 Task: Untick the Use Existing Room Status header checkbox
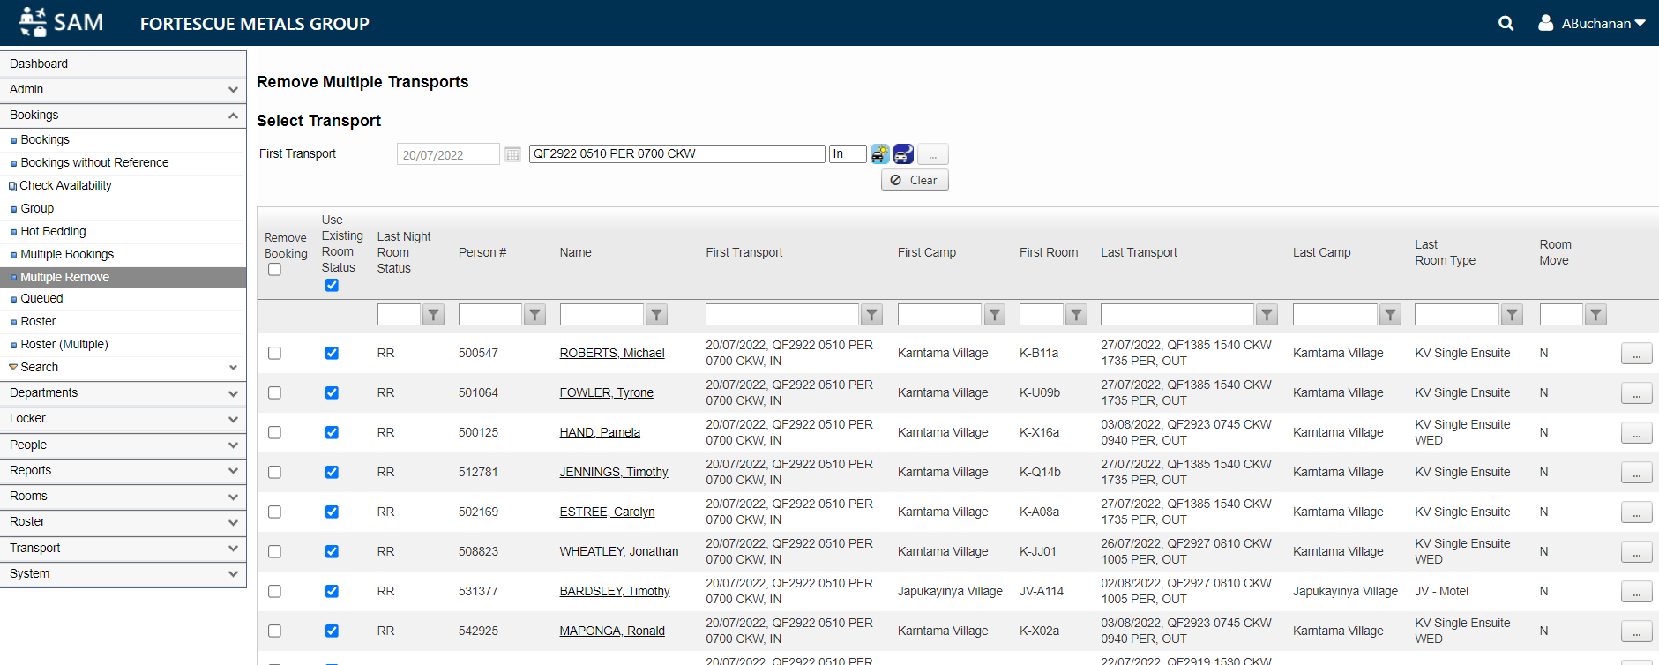(x=332, y=285)
